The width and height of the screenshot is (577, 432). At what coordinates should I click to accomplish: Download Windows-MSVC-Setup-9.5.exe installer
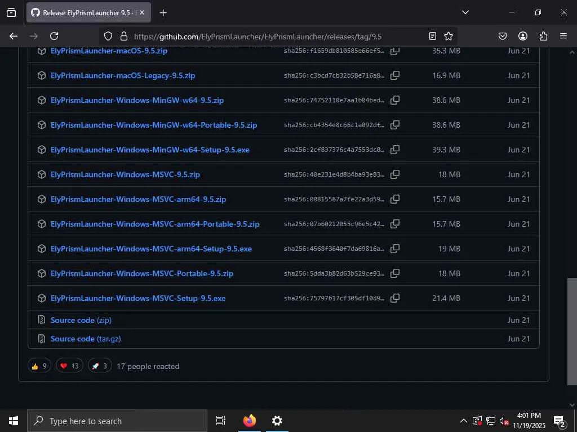138,298
